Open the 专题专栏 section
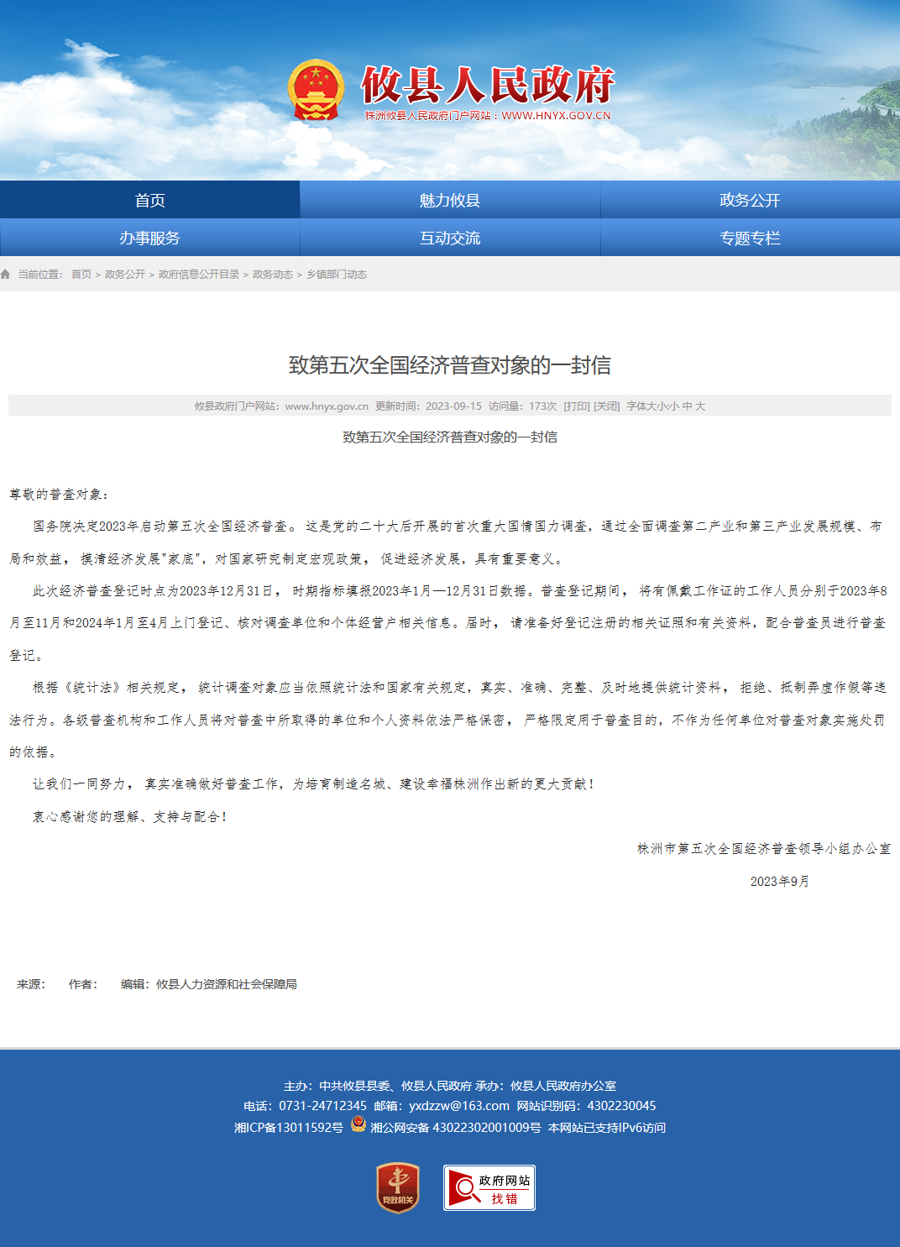The height and width of the screenshot is (1247, 900). click(x=751, y=238)
